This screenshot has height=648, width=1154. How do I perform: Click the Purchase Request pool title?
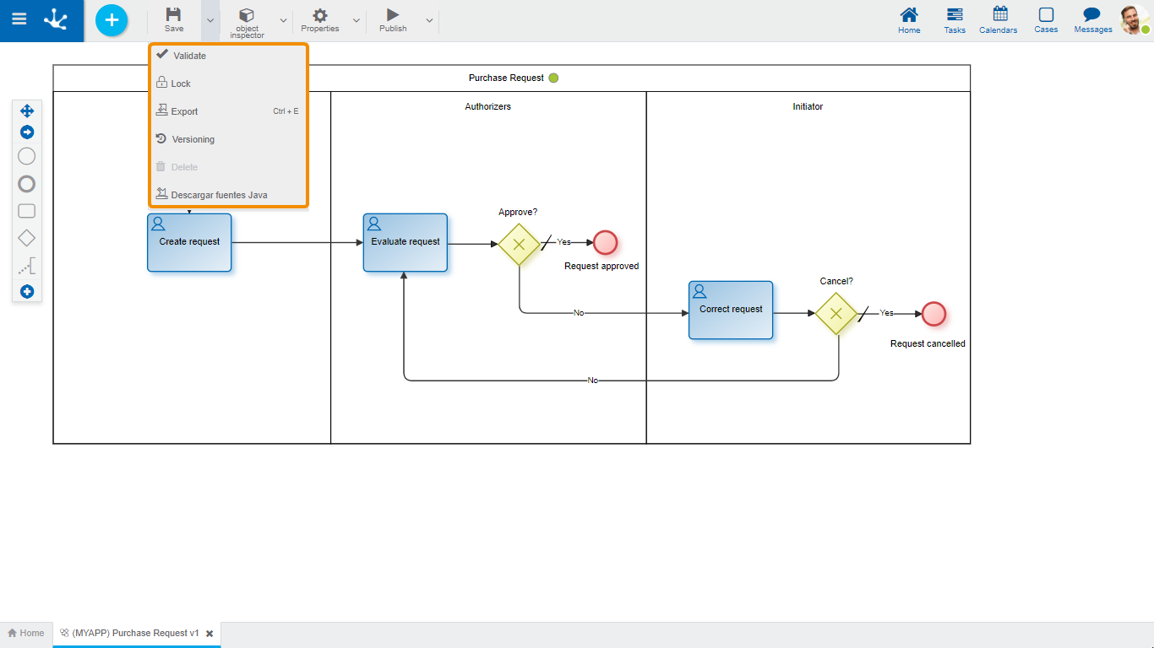coord(506,78)
